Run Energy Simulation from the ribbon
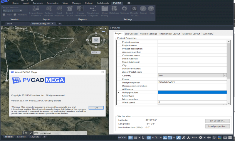Screen dimensions: 235x141 pos(80,9)
